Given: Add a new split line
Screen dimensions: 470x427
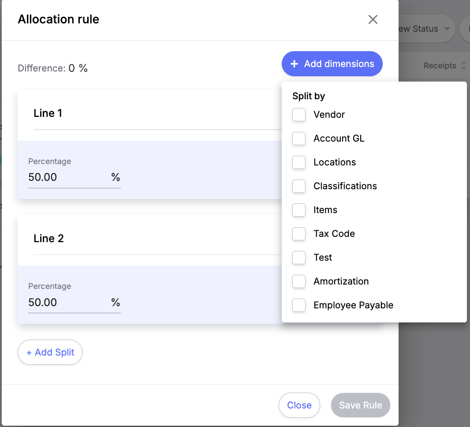Looking at the screenshot, I should click(x=50, y=352).
